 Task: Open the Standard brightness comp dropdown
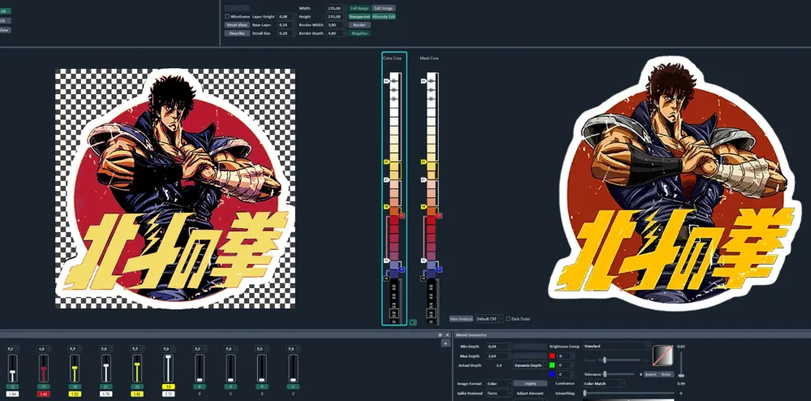(616, 346)
